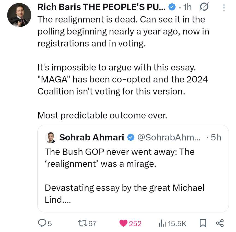Click the Rich Baris display name
236x232 pixels.
[x=101, y=8]
